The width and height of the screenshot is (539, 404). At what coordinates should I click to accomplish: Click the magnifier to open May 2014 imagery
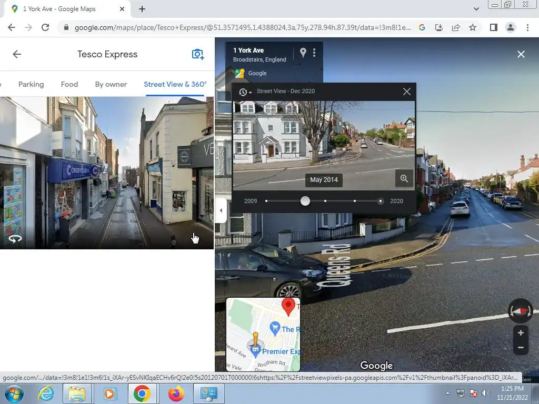click(x=404, y=178)
